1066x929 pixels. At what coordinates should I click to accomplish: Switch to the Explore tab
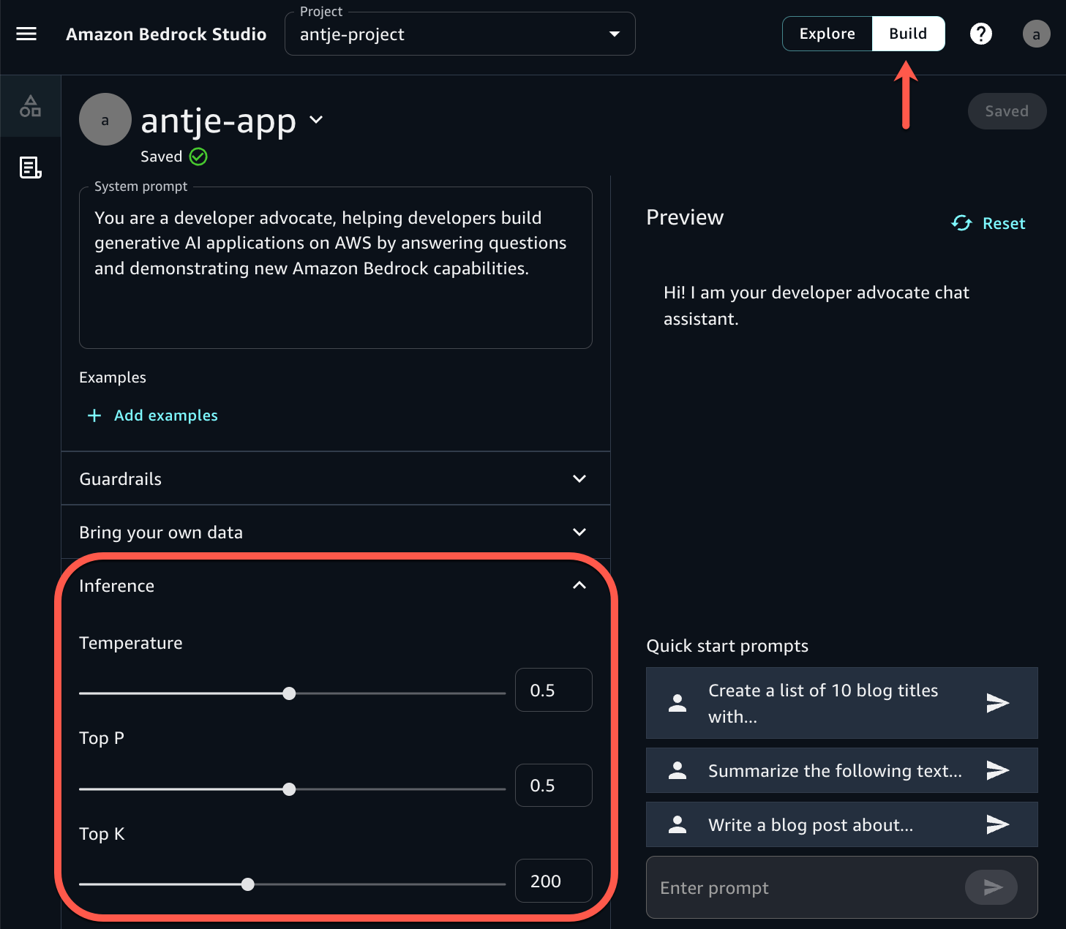click(x=827, y=34)
